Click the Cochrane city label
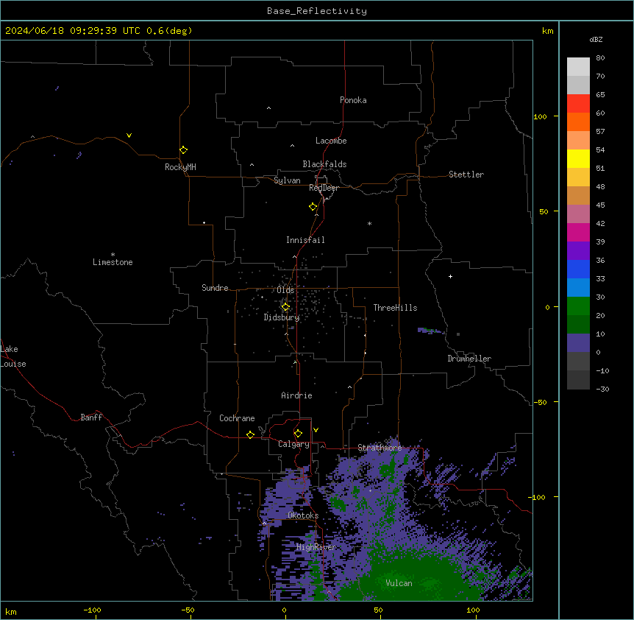This screenshot has width=634, height=620. (x=237, y=418)
